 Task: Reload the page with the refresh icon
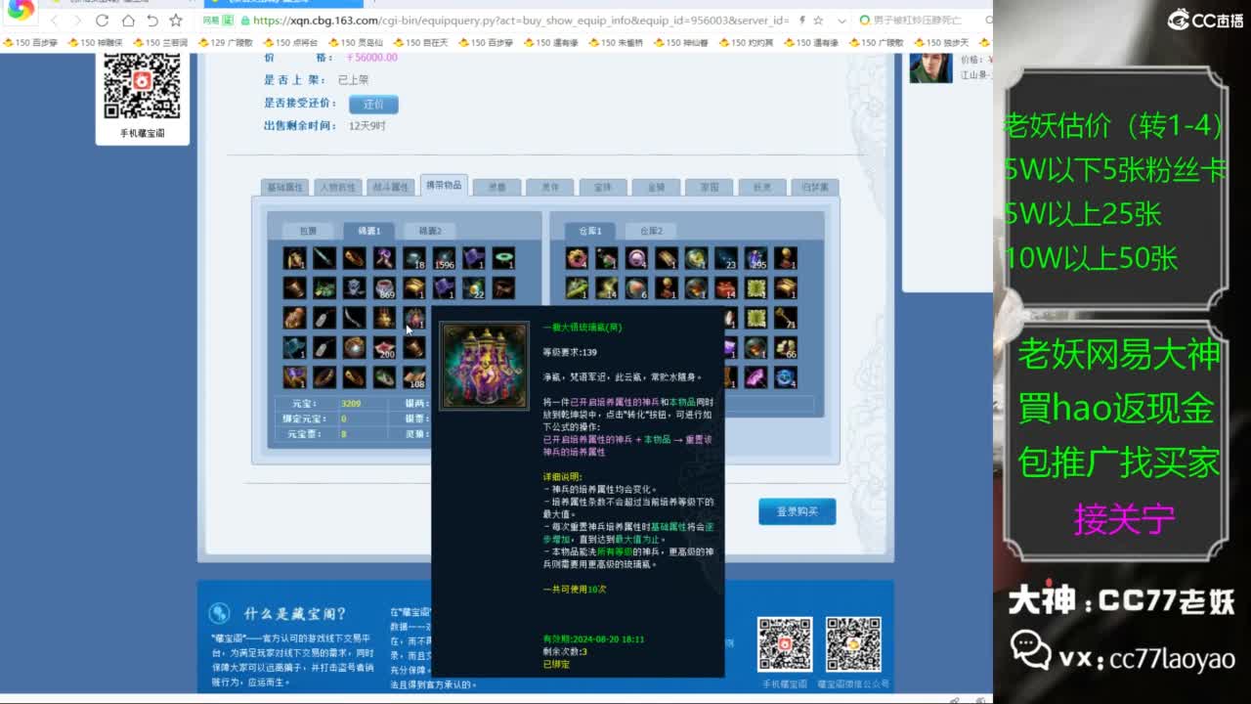pos(102,20)
